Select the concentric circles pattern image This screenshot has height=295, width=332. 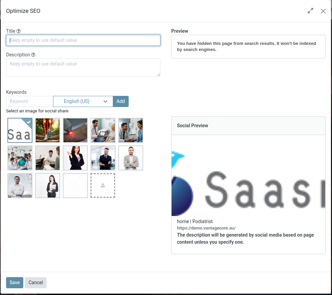coord(75,185)
